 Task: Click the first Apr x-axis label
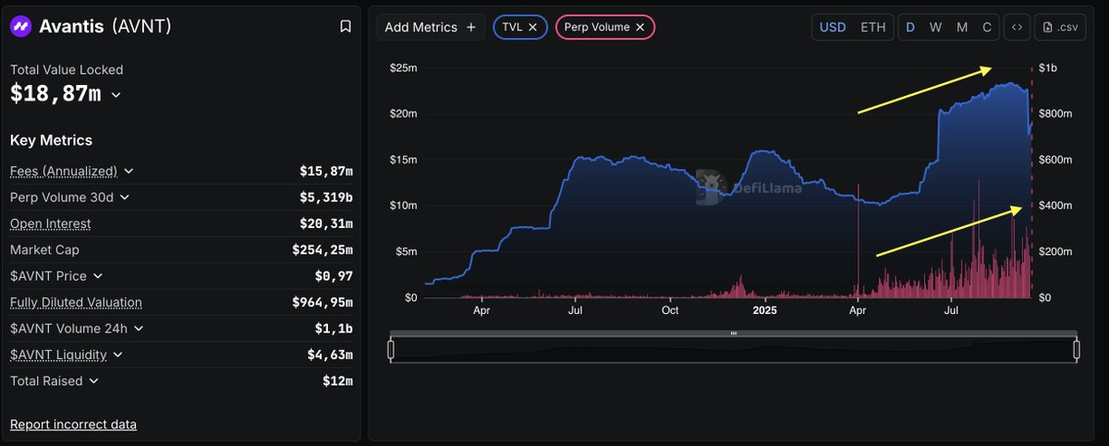(x=481, y=310)
